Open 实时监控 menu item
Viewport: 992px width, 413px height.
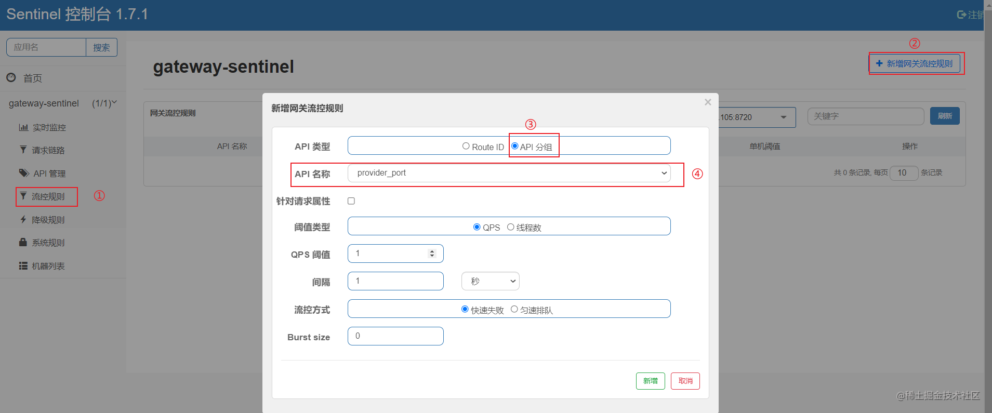[x=49, y=127]
